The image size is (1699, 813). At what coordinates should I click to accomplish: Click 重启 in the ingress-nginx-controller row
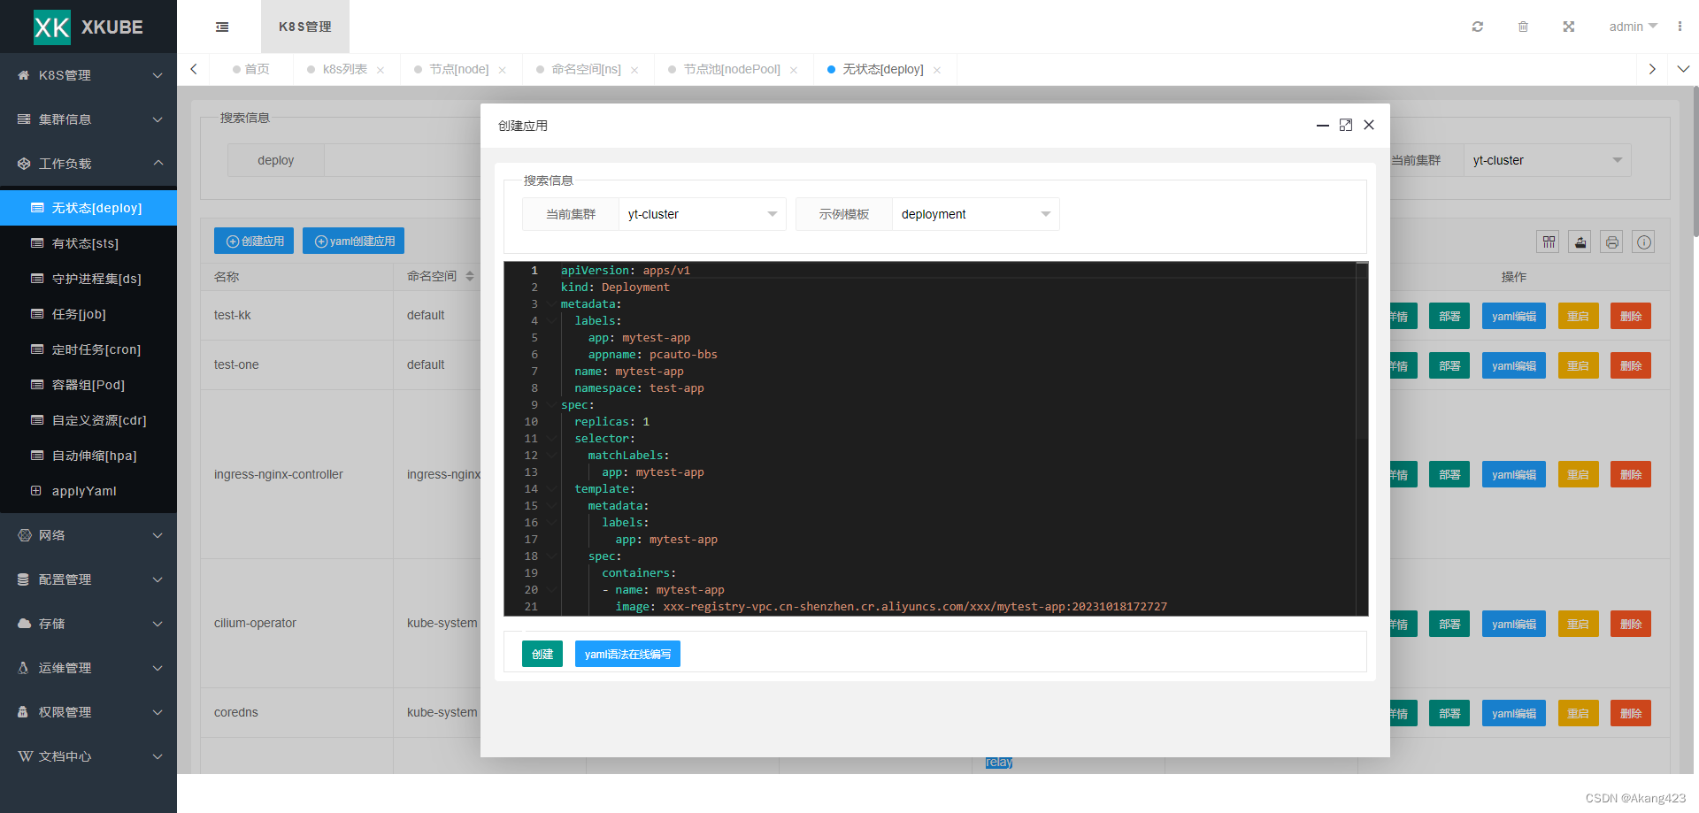click(x=1578, y=474)
